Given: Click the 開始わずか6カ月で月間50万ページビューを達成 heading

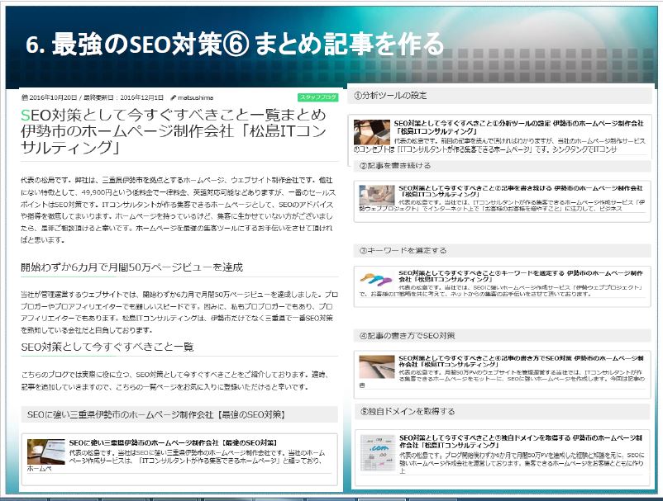Looking at the screenshot, I should coord(132,267).
